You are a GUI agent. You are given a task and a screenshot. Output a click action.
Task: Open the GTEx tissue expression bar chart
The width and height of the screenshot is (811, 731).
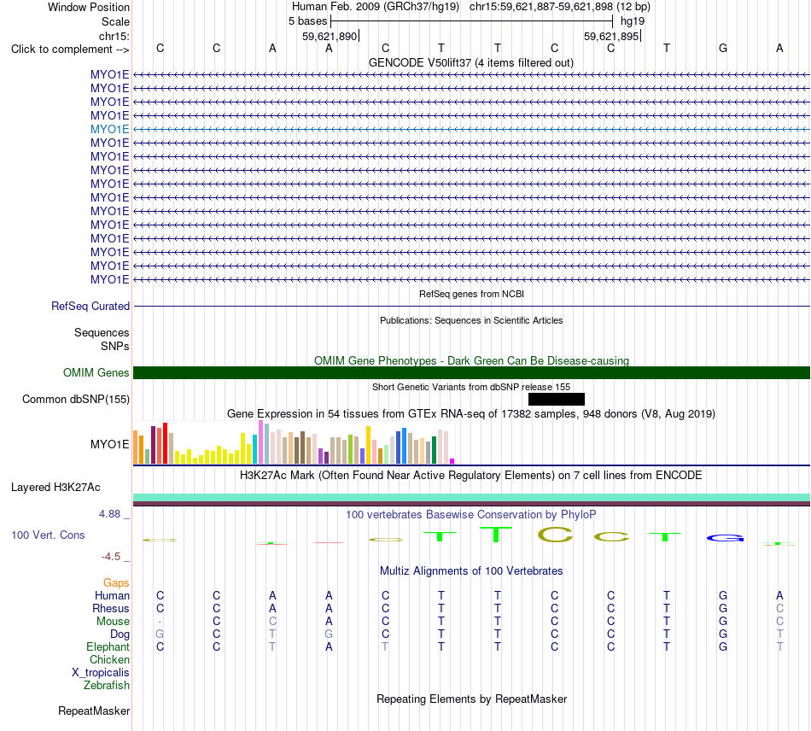(x=294, y=442)
